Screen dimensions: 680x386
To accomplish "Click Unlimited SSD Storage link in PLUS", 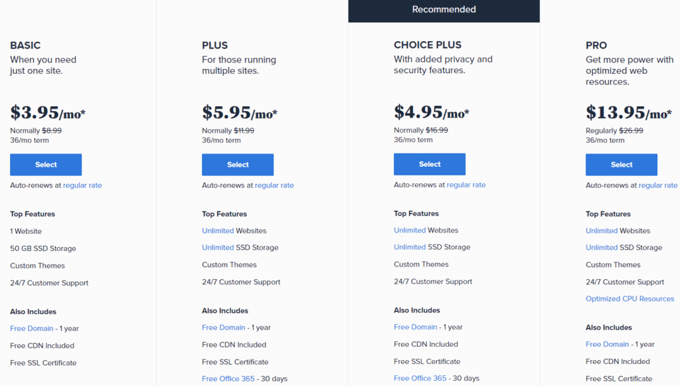I will click(218, 247).
